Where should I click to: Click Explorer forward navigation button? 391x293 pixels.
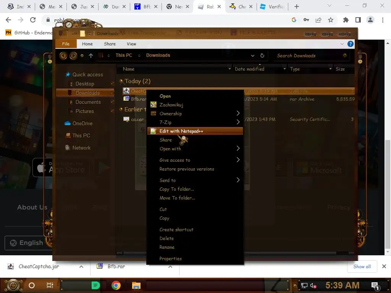pos(73,55)
